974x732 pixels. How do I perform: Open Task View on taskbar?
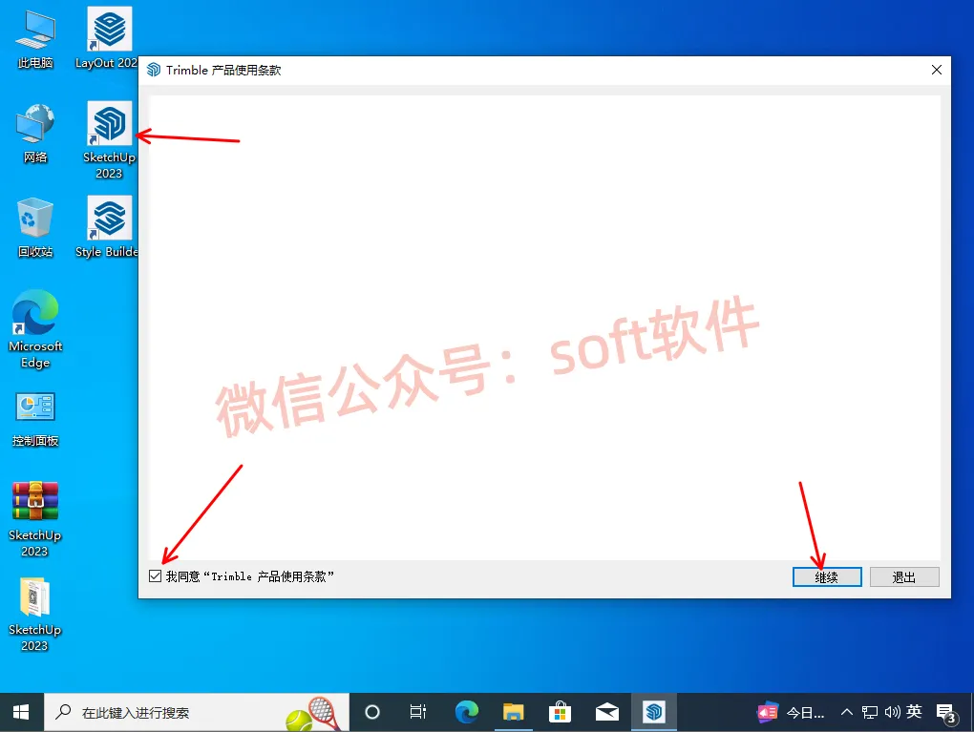(x=418, y=712)
